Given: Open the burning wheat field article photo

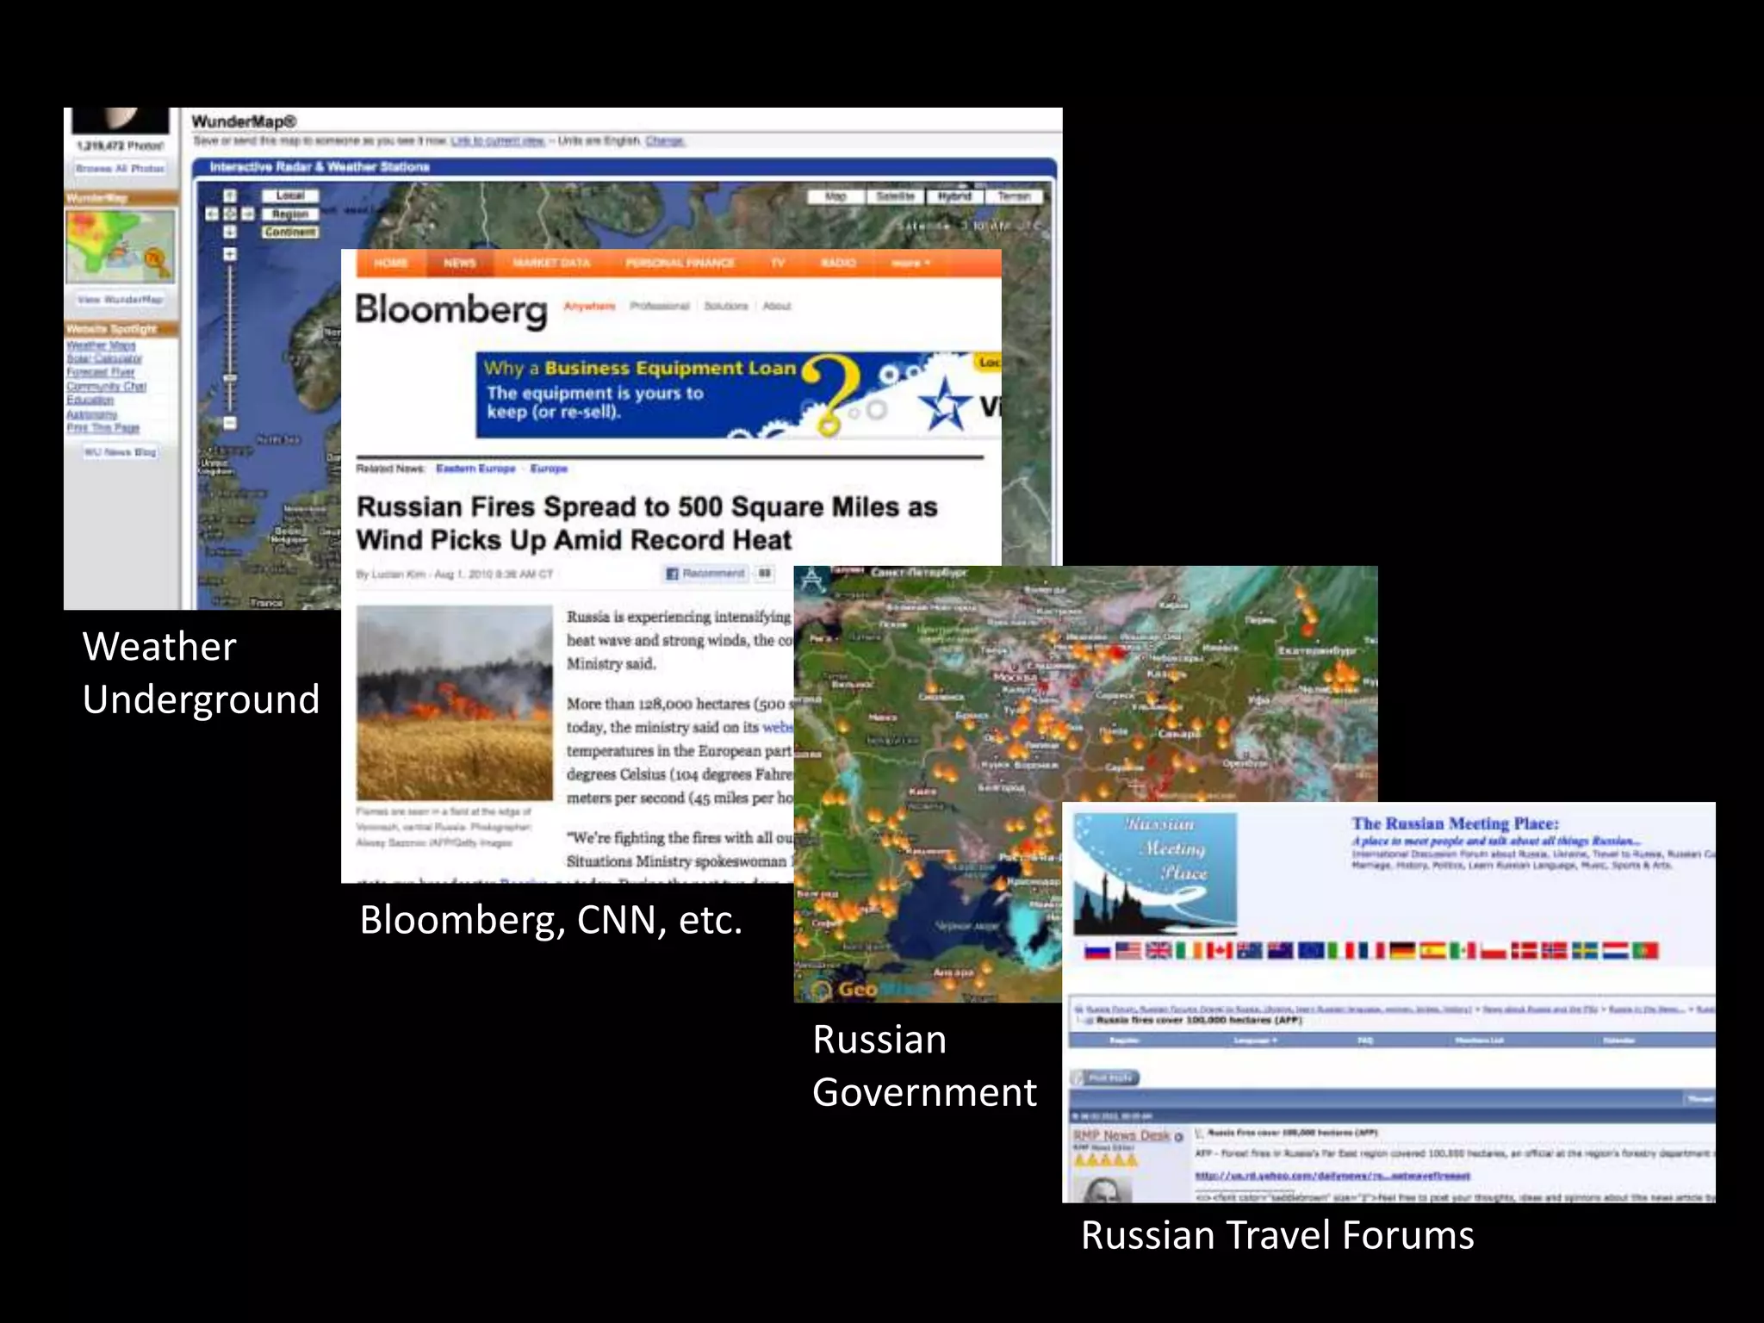Looking at the screenshot, I should [x=455, y=703].
